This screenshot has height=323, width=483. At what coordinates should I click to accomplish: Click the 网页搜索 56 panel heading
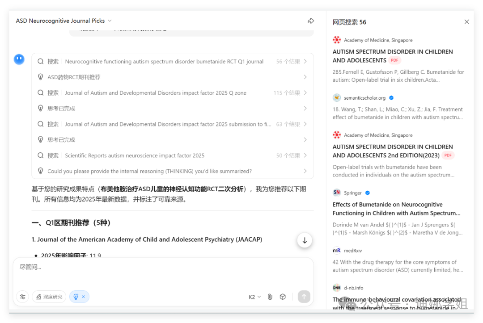pyautogui.click(x=349, y=22)
